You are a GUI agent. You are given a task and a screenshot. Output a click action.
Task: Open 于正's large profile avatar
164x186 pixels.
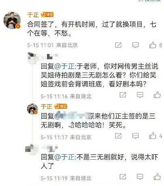pos(12,20)
